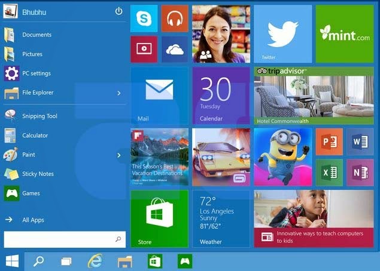Open Store from the taskbar
The height and width of the screenshot is (271, 380).
(155, 261)
